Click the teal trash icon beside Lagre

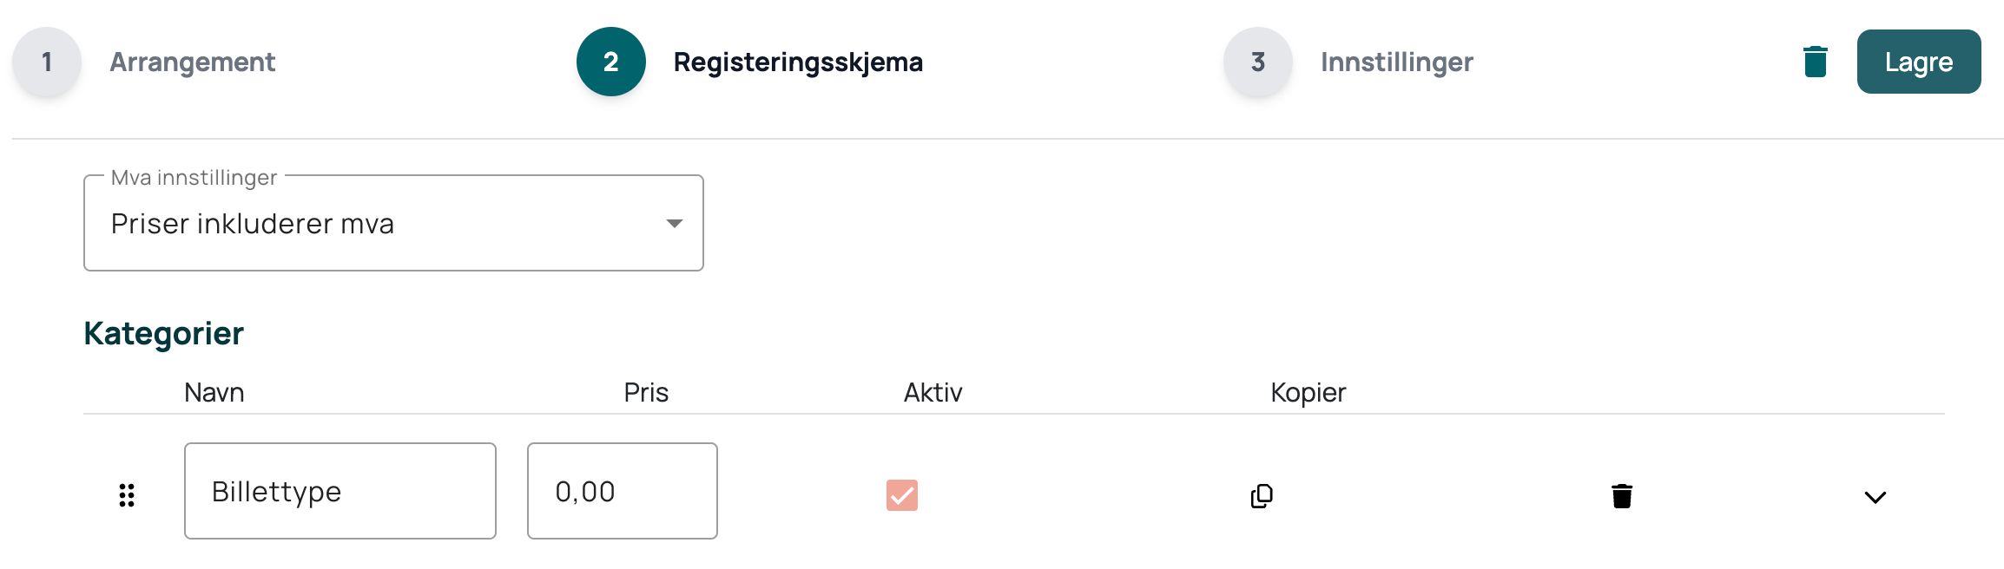click(1815, 62)
